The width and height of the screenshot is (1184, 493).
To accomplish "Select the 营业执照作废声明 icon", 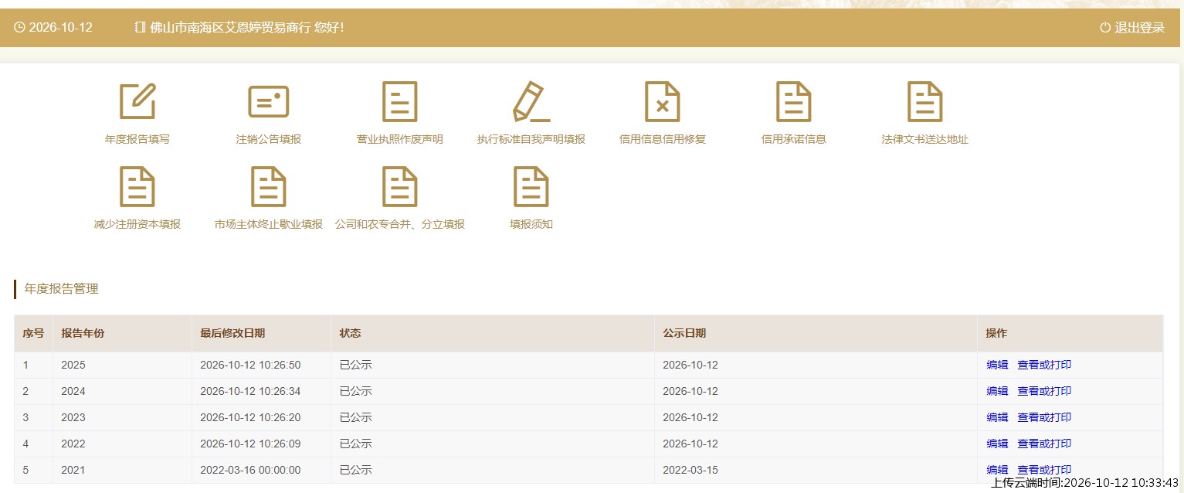I will [400, 101].
